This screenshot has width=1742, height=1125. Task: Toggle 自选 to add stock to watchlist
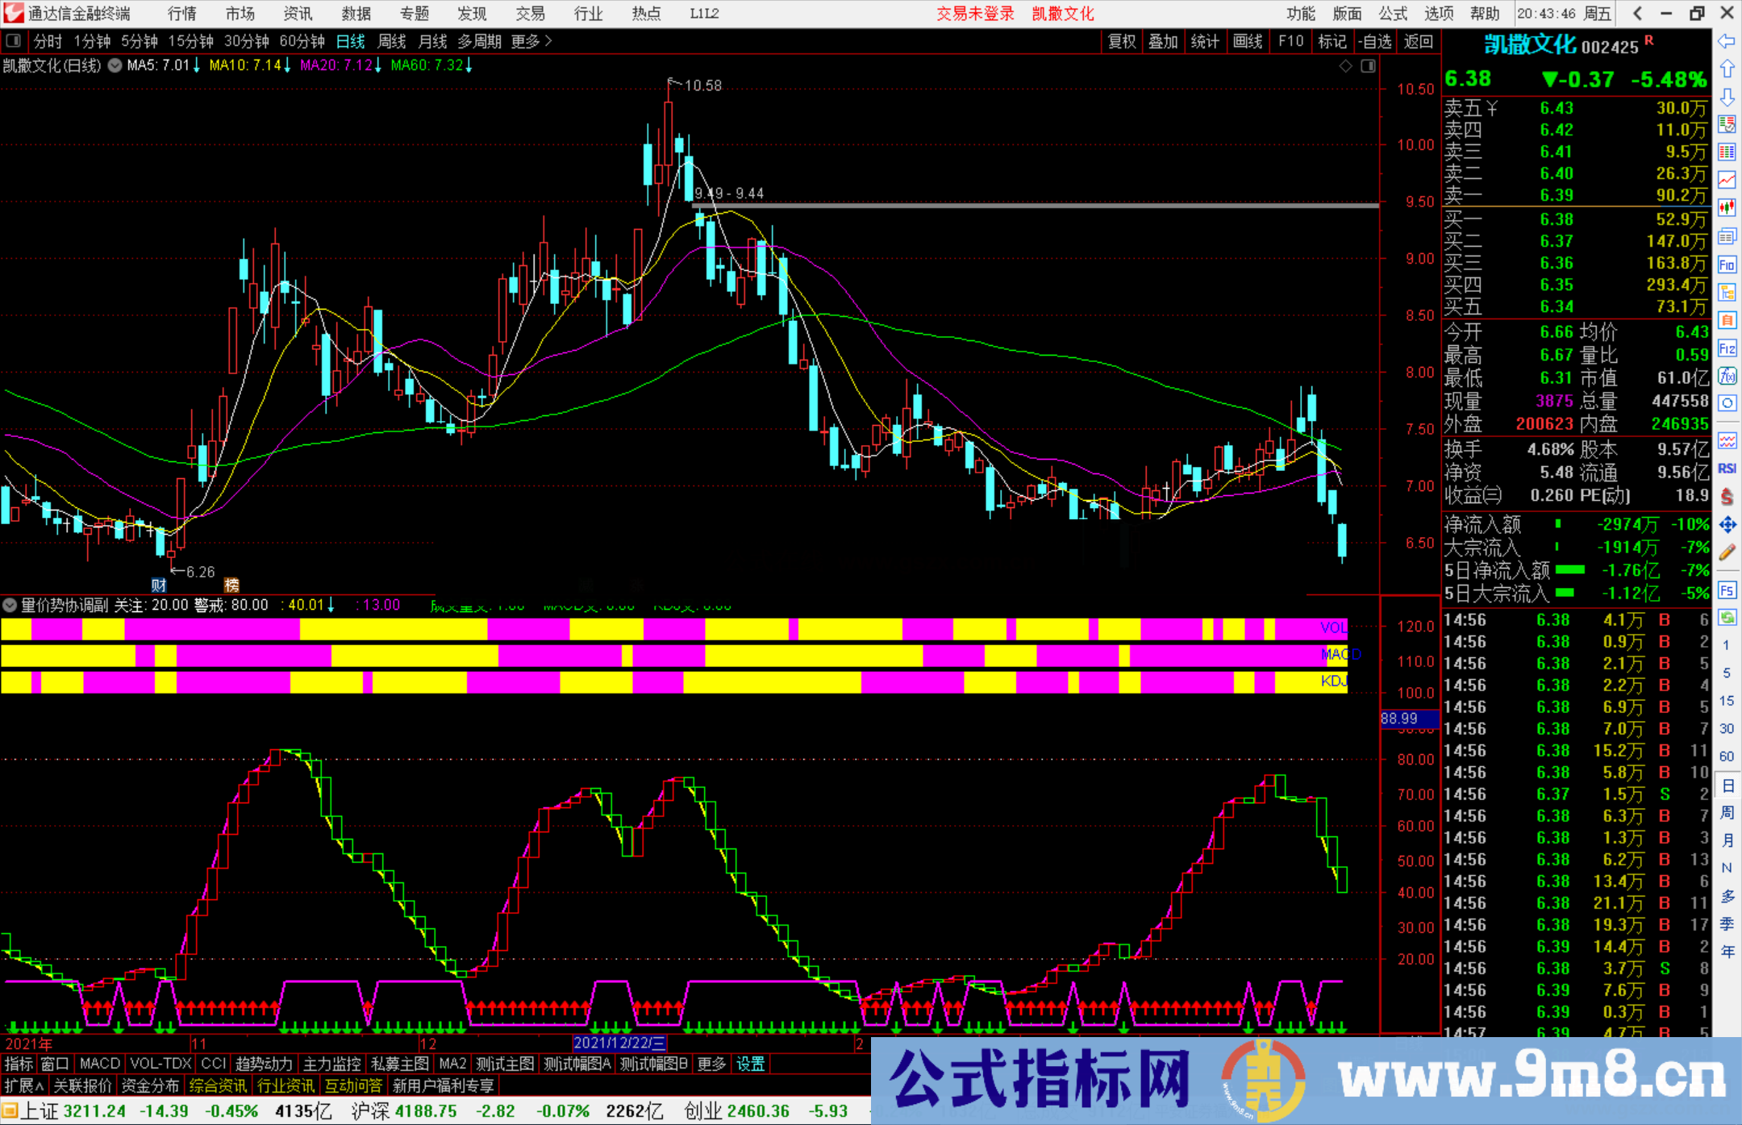1376,41
